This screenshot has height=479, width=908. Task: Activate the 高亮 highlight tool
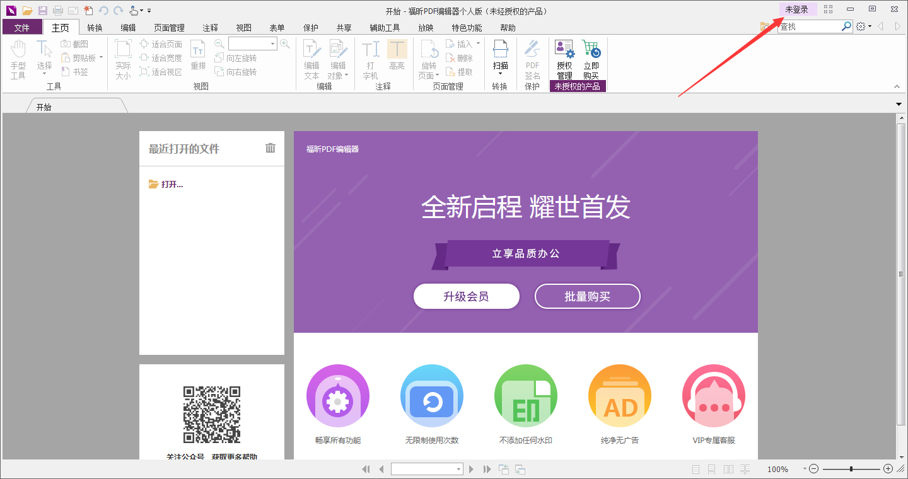pyautogui.click(x=397, y=59)
